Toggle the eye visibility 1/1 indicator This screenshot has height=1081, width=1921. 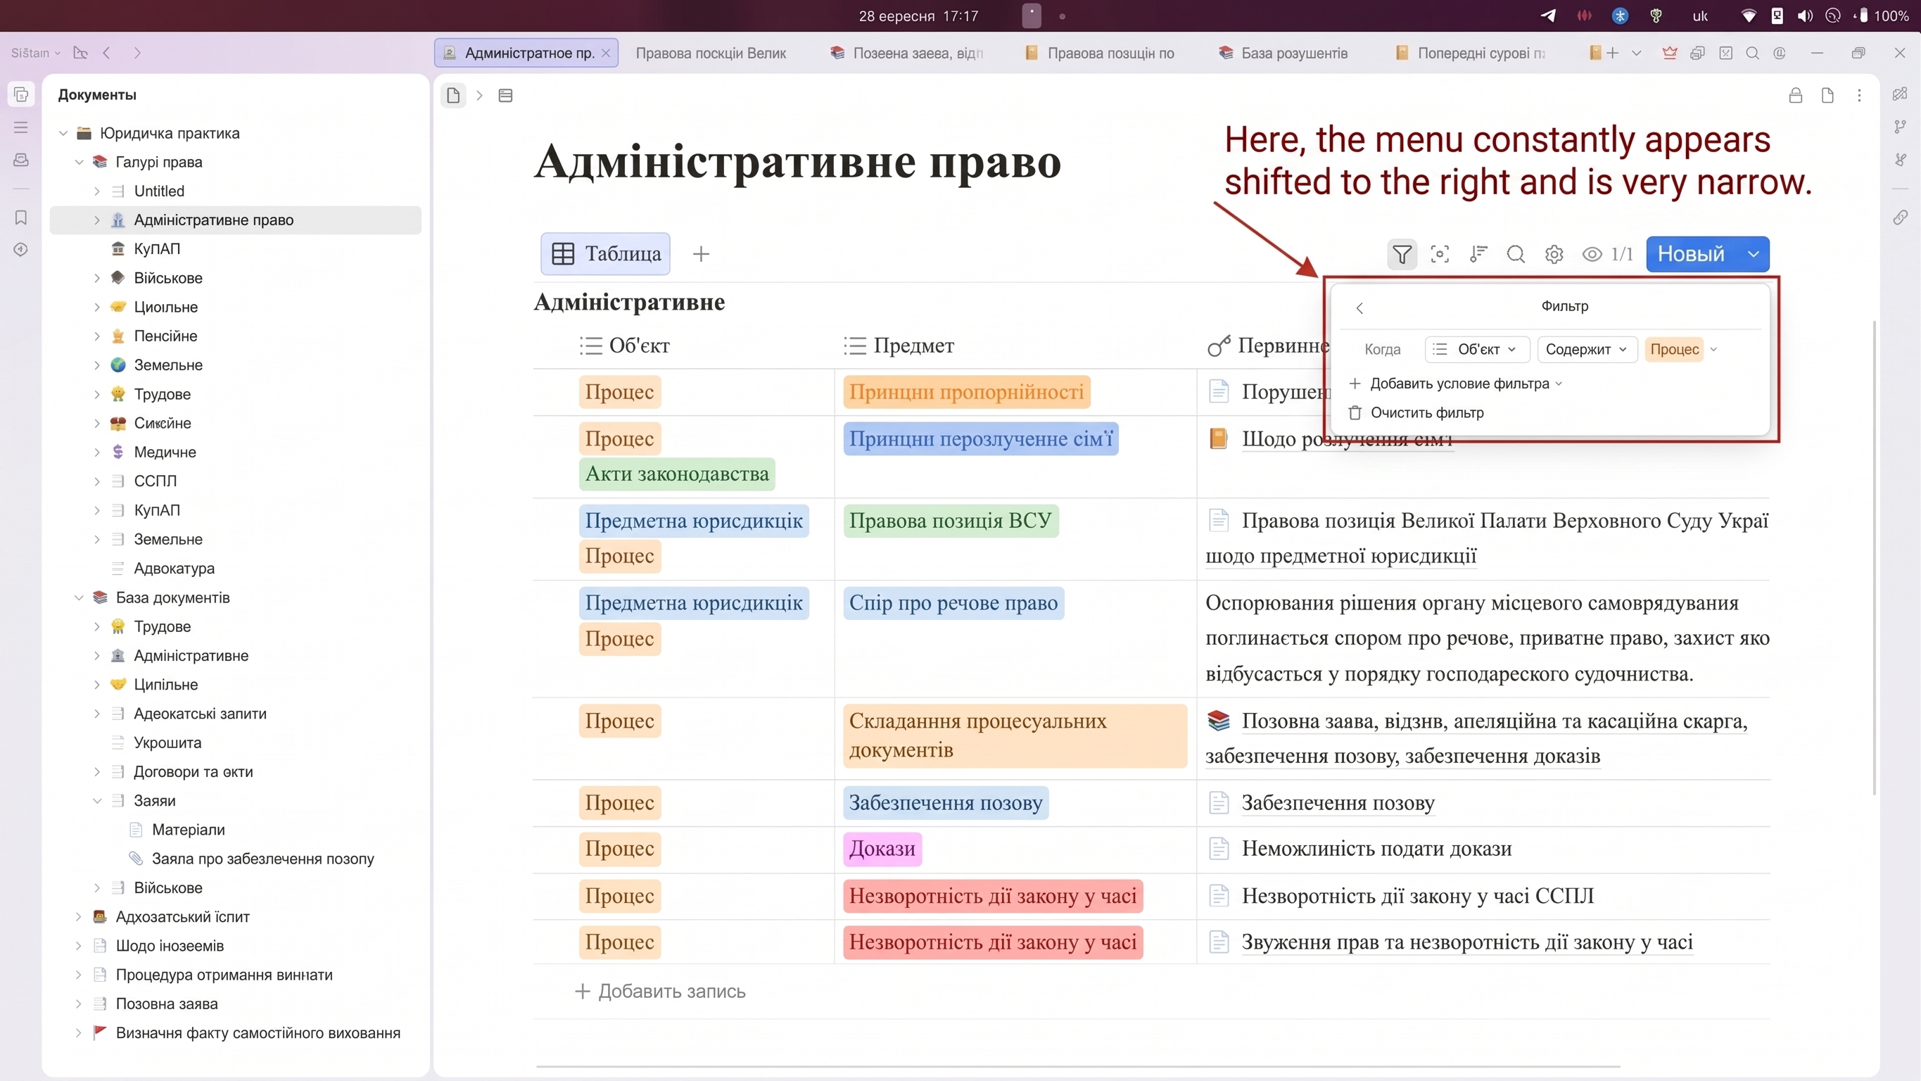click(1607, 254)
